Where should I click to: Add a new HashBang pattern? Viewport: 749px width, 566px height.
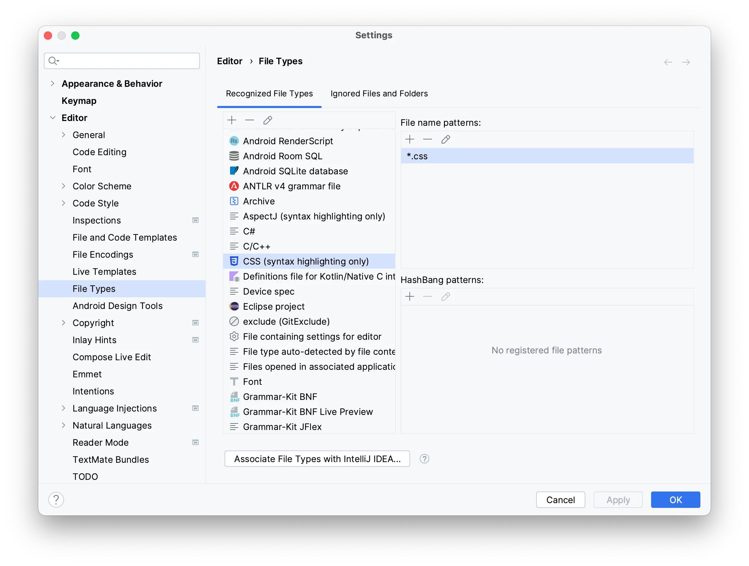pyautogui.click(x=410, y=297)
